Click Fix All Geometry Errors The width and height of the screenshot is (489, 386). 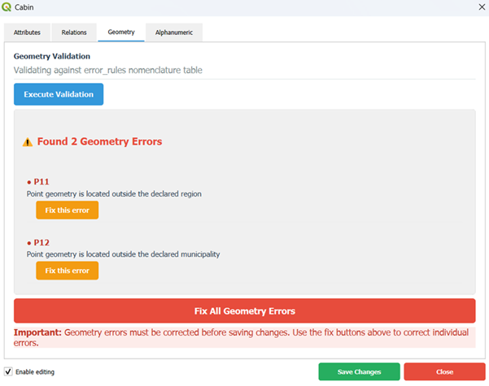[x=244, y=311]
